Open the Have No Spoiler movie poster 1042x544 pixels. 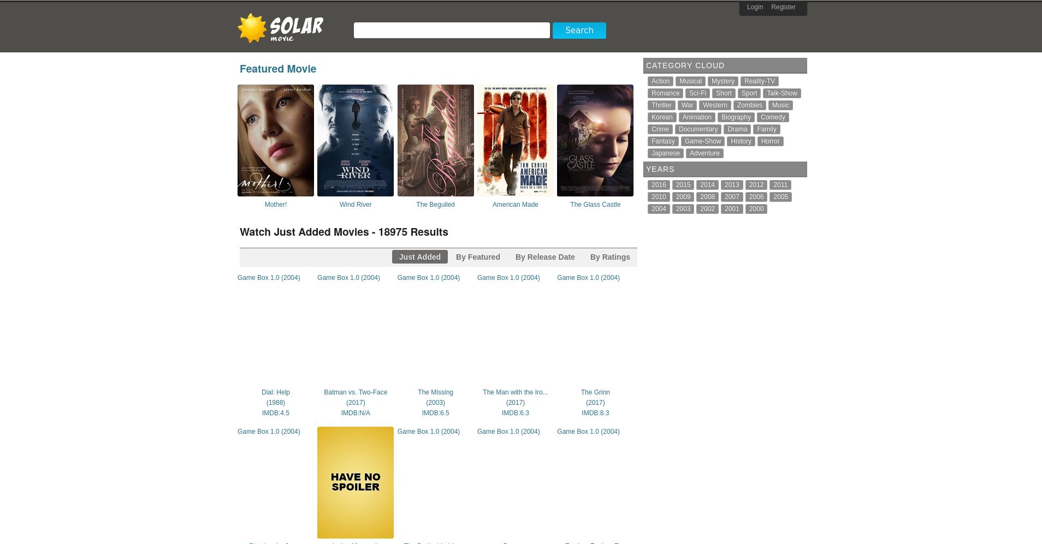point(355,482)
